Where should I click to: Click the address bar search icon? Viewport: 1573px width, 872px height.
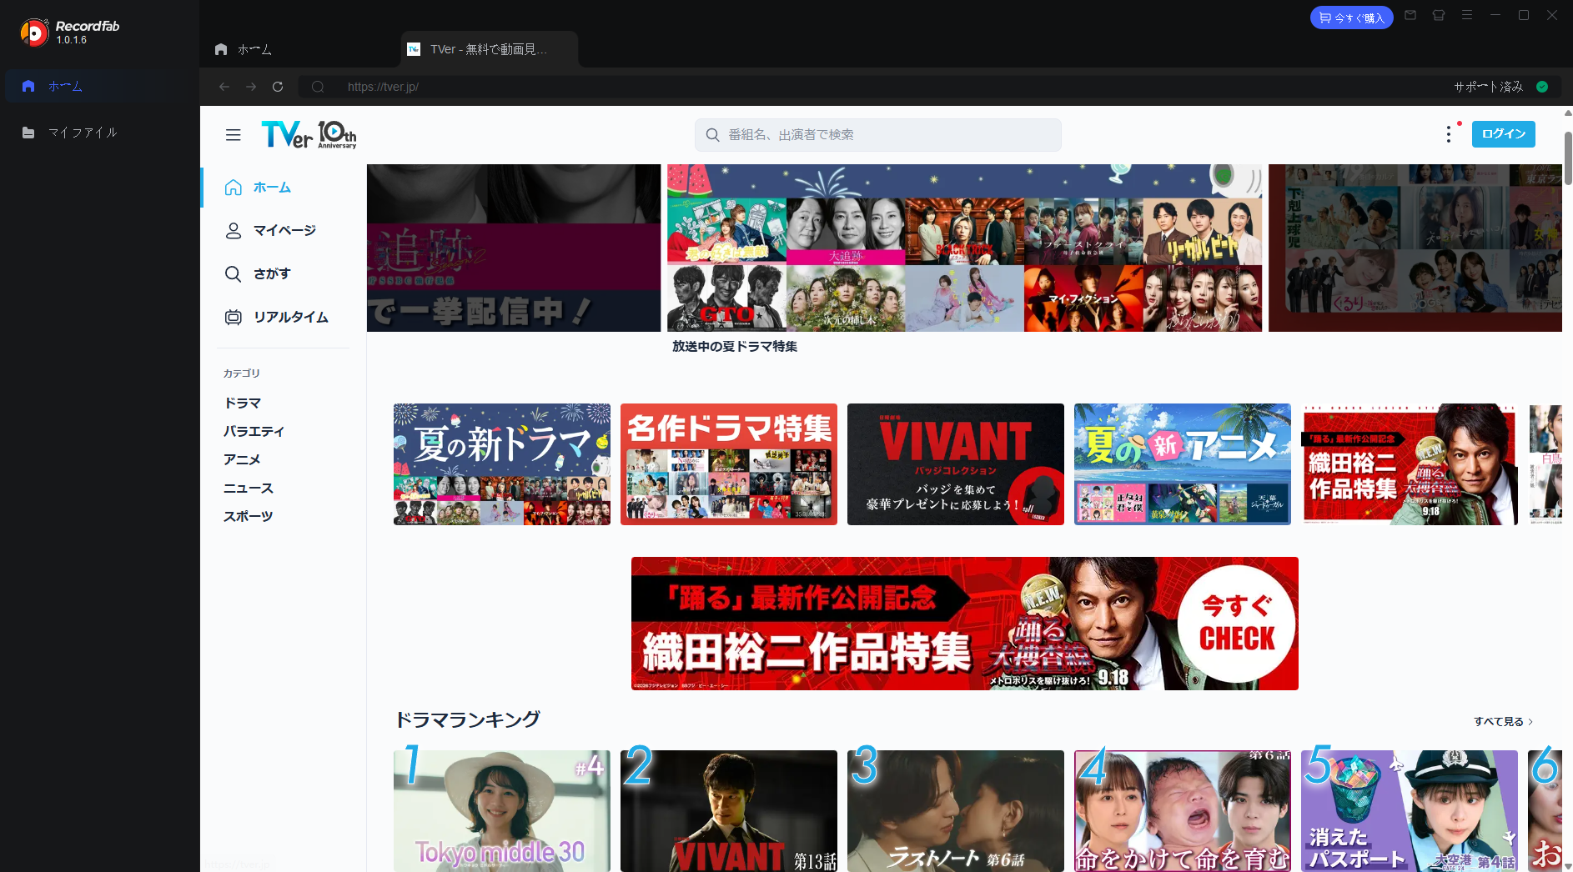tap(318, 87)
